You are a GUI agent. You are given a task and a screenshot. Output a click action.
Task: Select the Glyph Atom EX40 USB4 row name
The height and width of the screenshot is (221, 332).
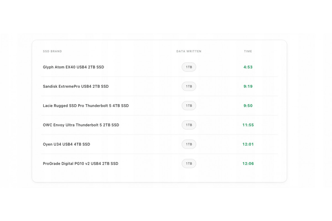click(73, 67)
